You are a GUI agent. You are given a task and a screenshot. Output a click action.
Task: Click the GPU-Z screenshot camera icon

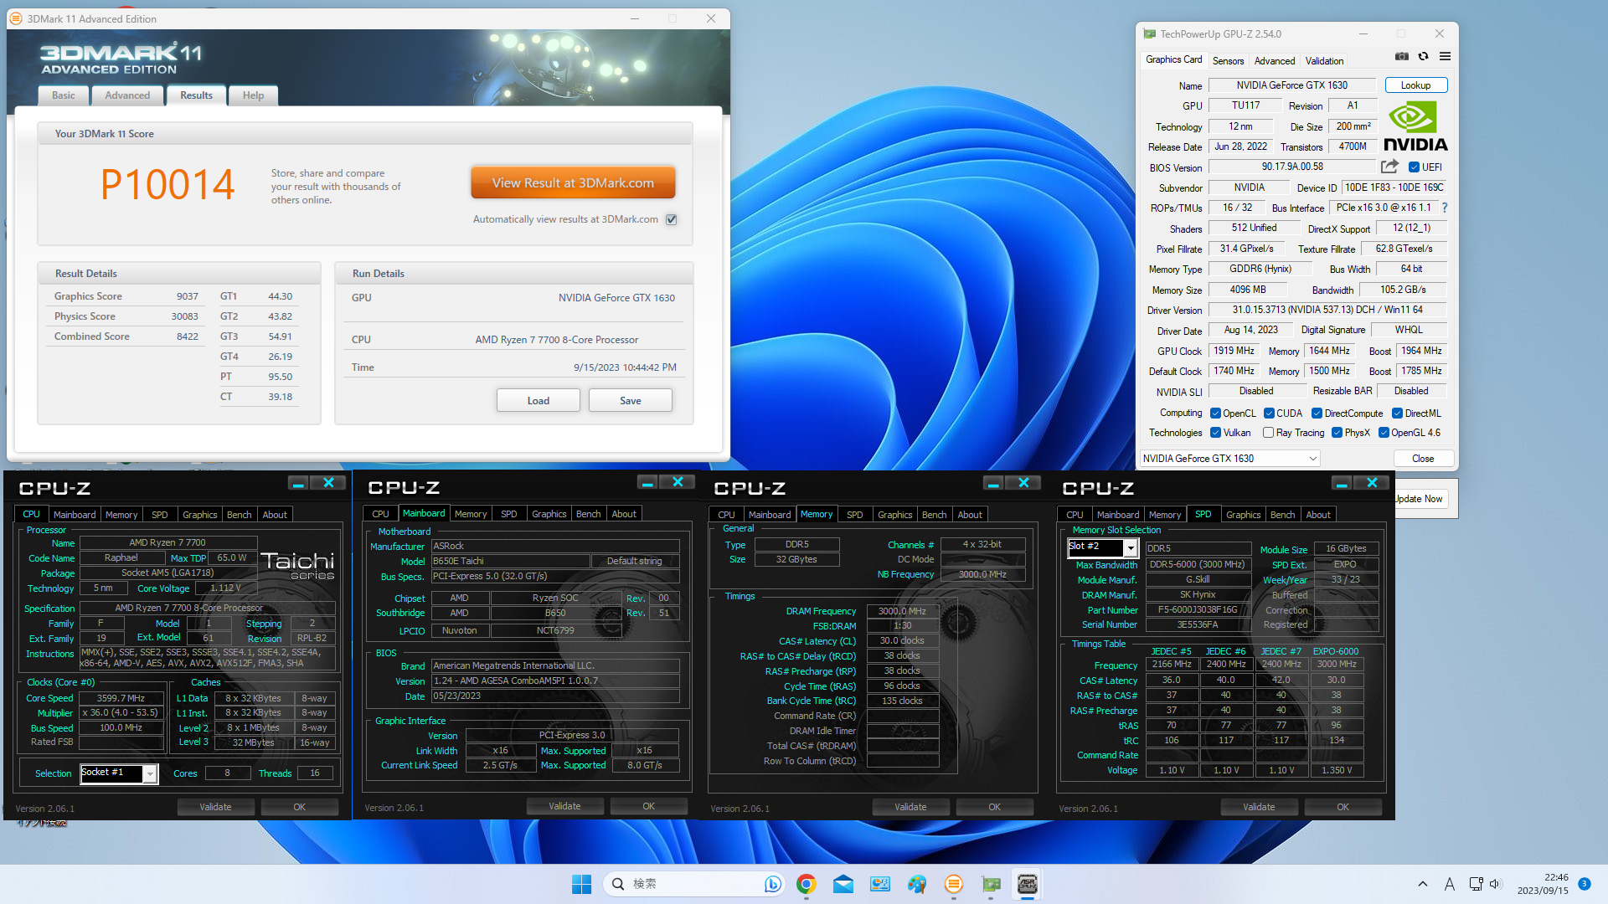point(1401,57)
